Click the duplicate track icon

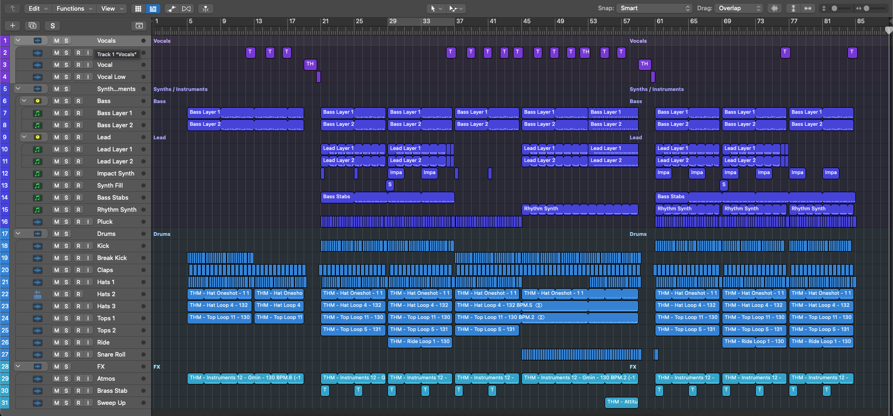33,26
